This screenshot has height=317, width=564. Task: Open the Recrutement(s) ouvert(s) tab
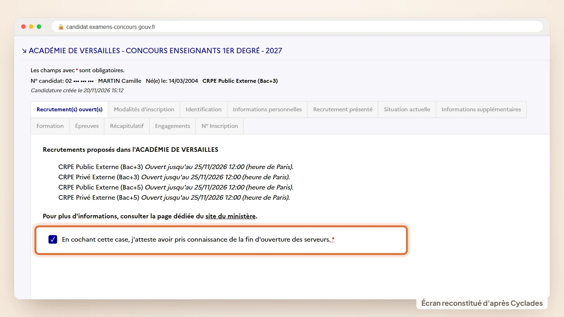pos(69,110)
